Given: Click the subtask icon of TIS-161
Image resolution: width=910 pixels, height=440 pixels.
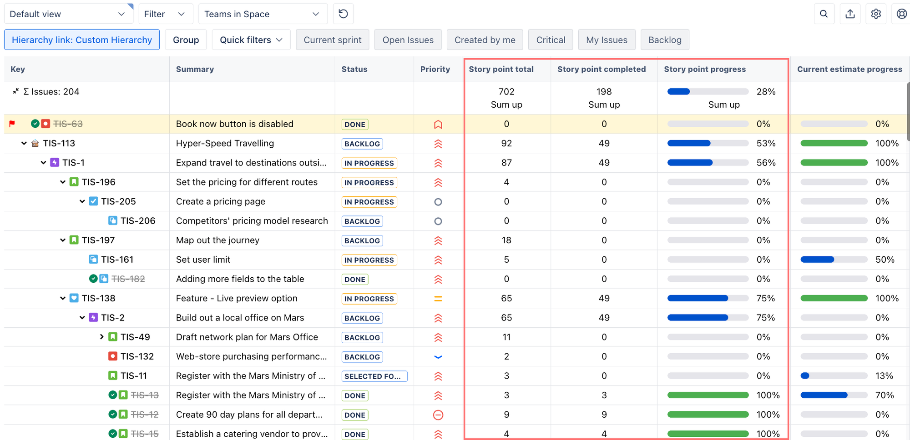Looking at the screenshot, I should (93, 259).
